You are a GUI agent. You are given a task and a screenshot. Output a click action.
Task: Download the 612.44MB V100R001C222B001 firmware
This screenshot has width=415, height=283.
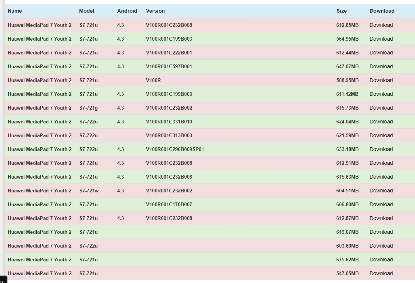point(381,53)
